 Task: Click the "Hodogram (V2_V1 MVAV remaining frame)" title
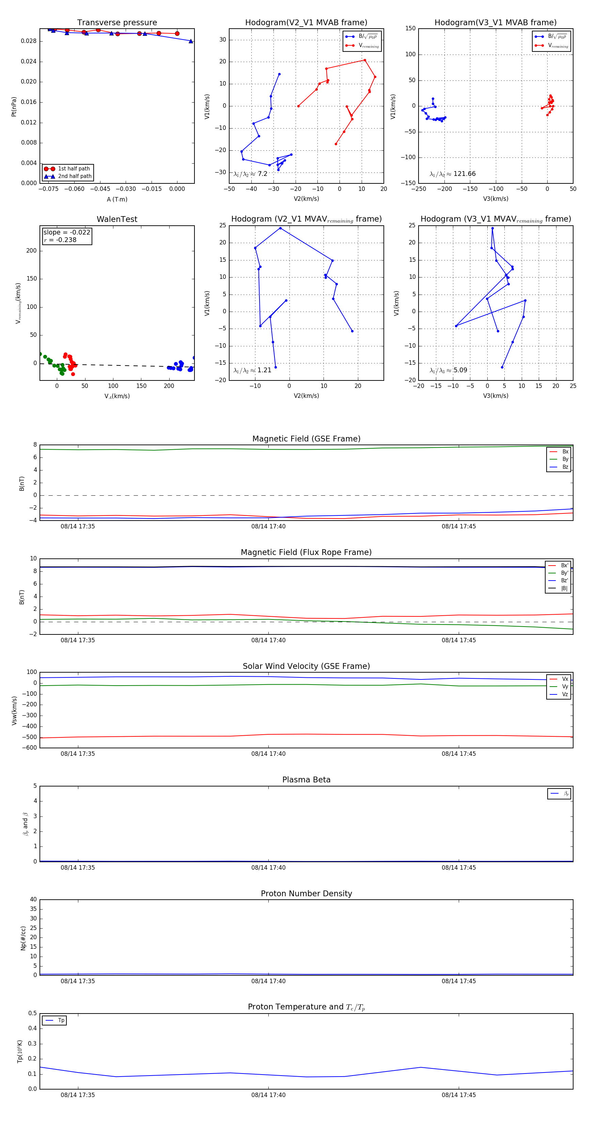pos(306,219)
